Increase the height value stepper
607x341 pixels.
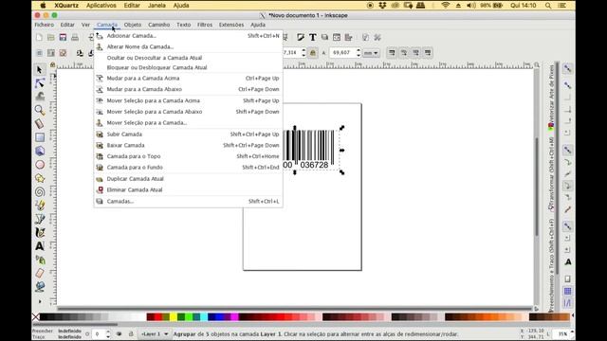point(359,50)
